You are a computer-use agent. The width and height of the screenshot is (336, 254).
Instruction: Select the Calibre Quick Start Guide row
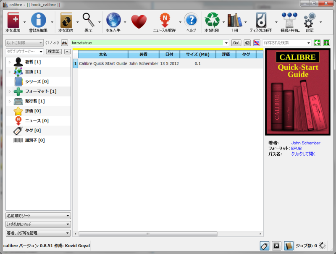coord(168,64)
